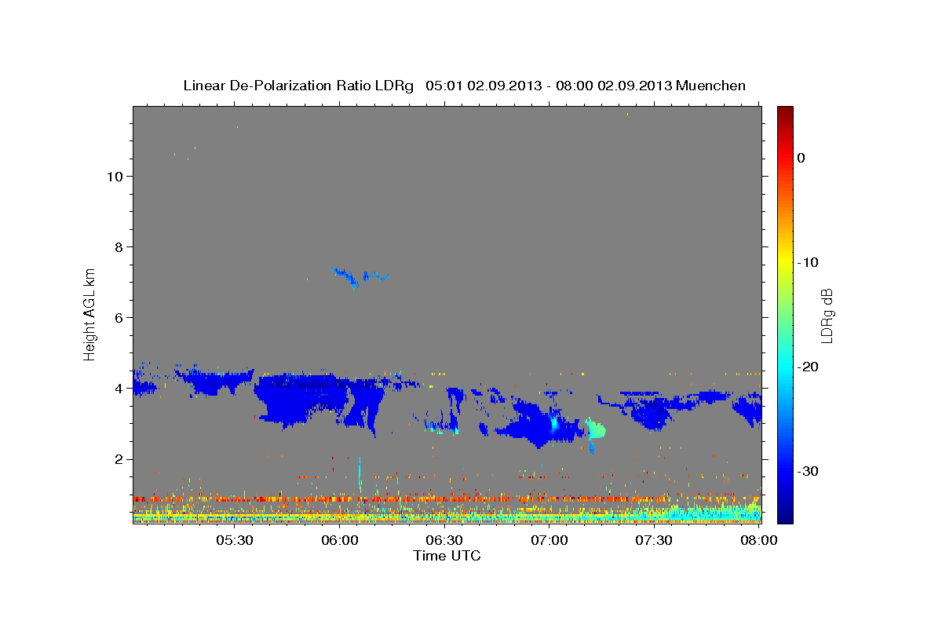Select the 06:00 time tick label
The image size is (942, 628).
(339, 541)
